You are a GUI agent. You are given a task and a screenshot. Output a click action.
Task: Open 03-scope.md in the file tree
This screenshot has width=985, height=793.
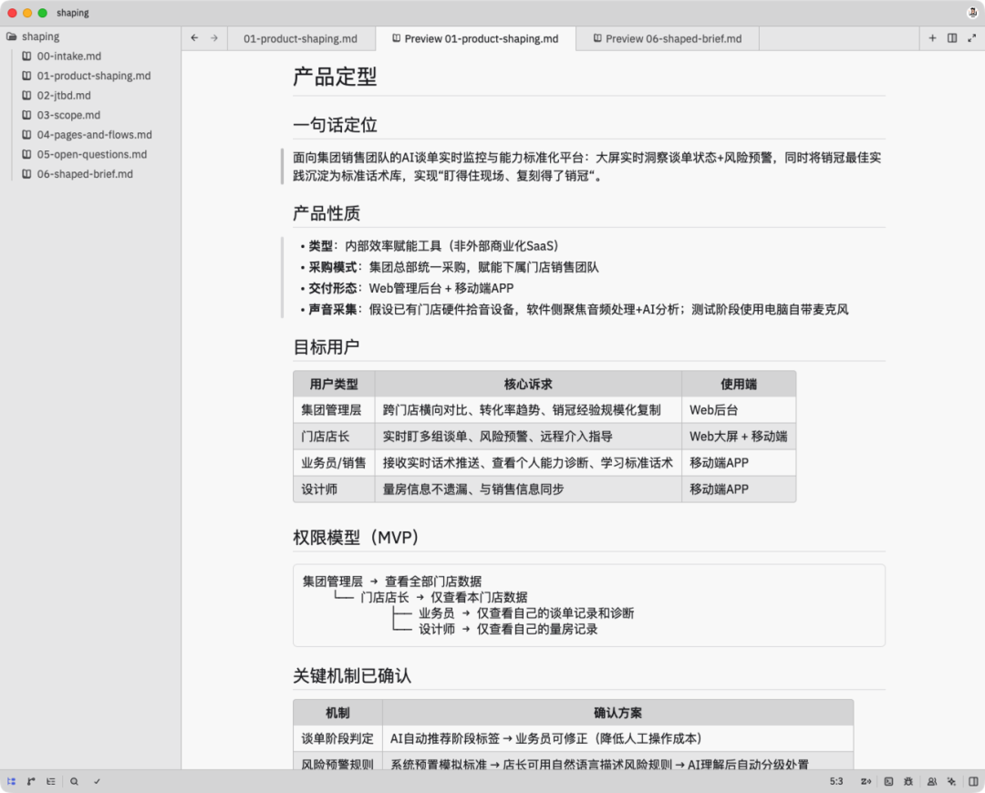(68, 115)
